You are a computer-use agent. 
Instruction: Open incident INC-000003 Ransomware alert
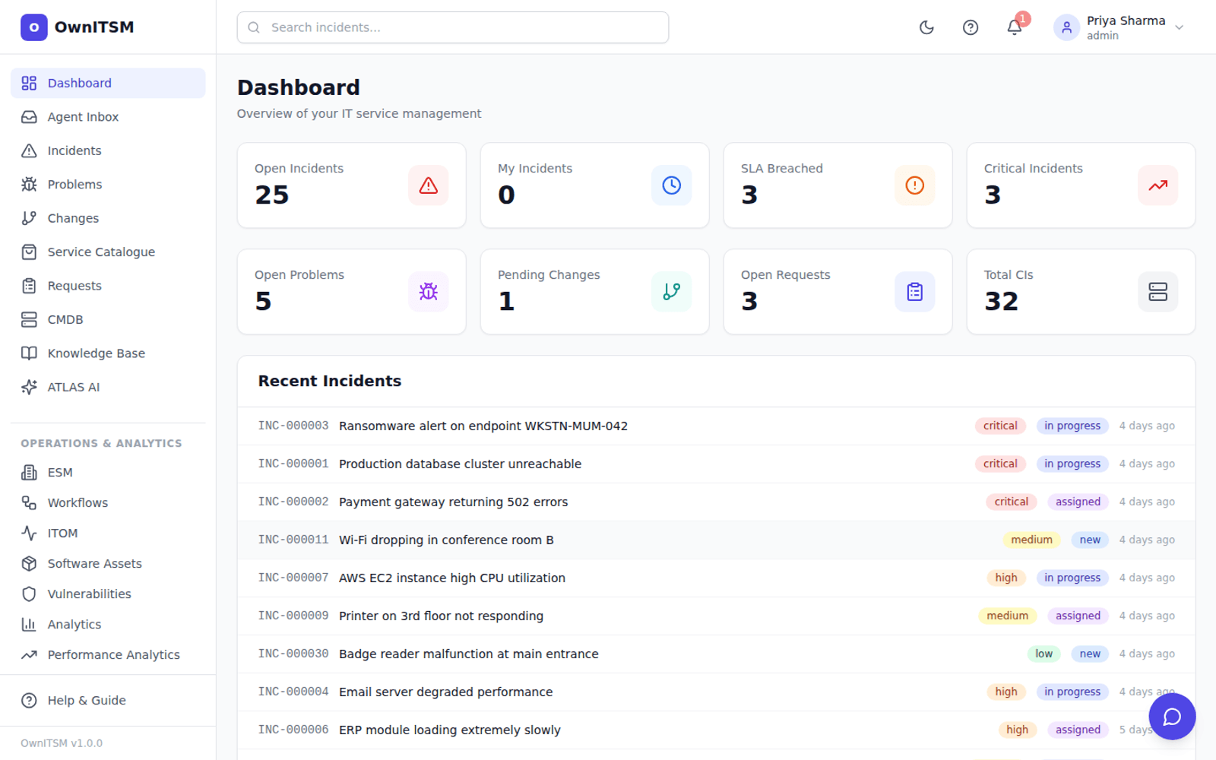pos(716,426)
